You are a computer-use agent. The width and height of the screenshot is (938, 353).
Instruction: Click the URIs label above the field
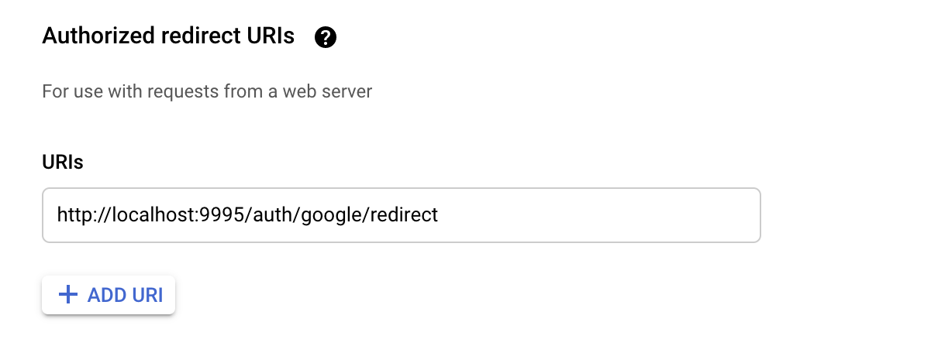pyautogui.click(x=63, y=163)
